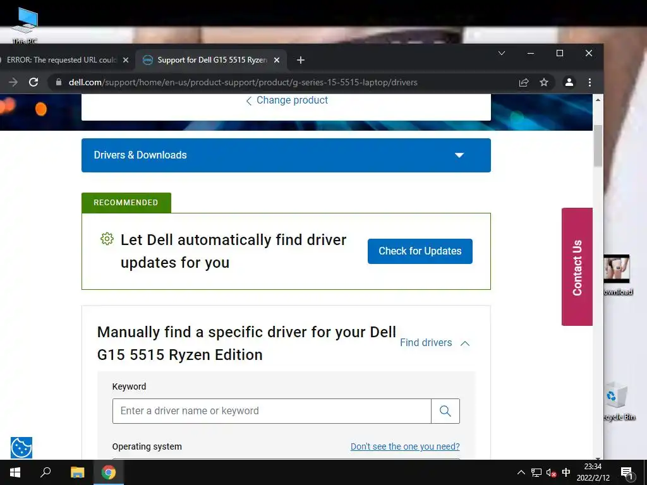Screen dimensions: 647x485
Task: Open the tab search chevron
Action: 502,53
